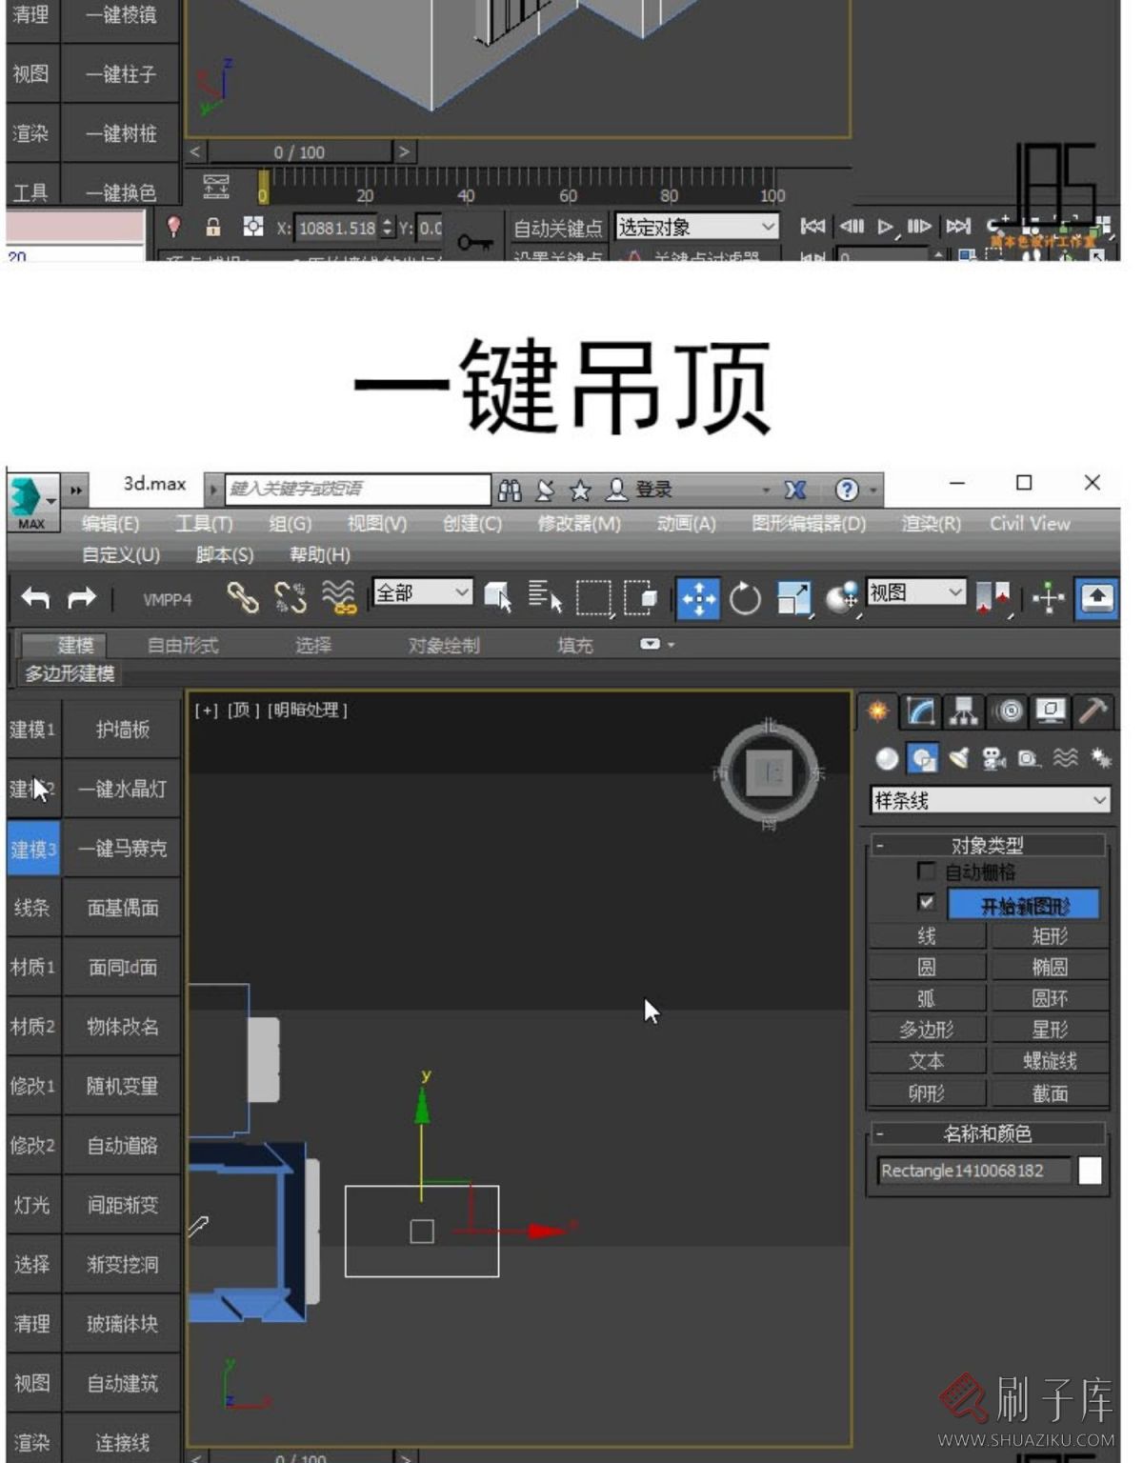Click the 矩形 shape button

[x=1050, y=935]
